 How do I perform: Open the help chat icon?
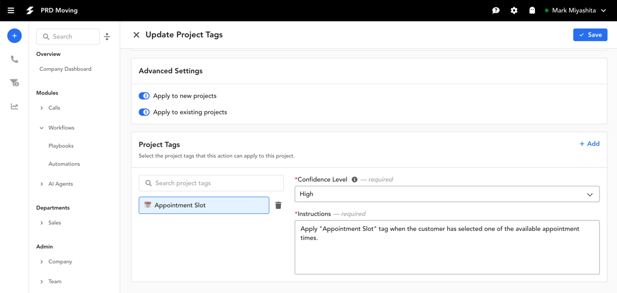coord(496,10)
